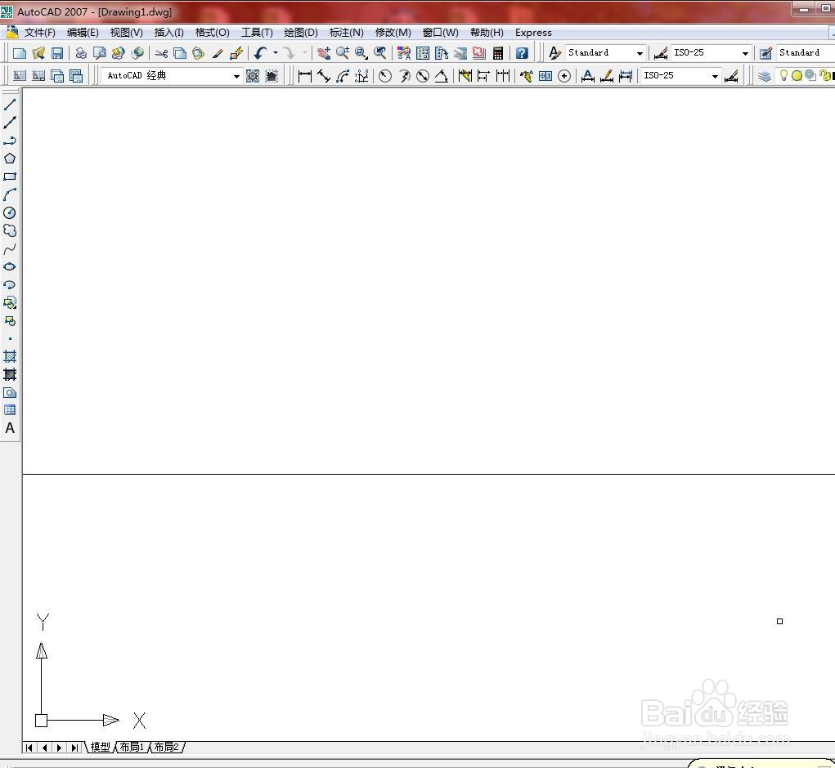The image size is (835, 768).
Task: Expand the text style Standard dropdown
Action: click(640, 53)
